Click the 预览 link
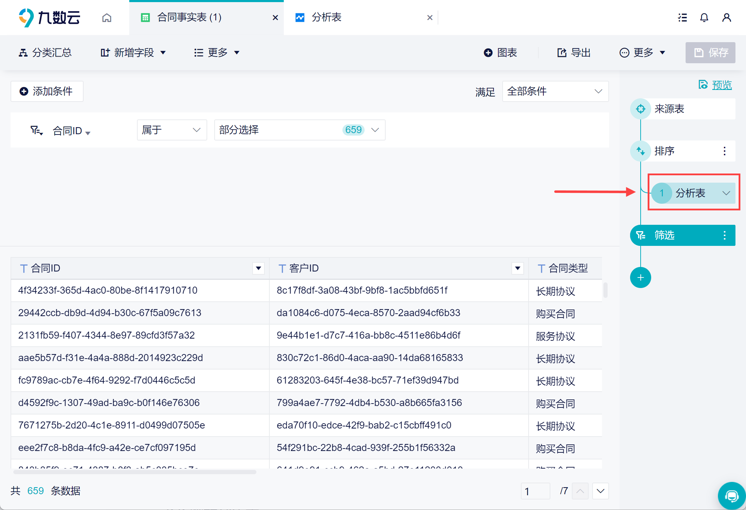This screenshot has height=510, width=746. (721, 85)
